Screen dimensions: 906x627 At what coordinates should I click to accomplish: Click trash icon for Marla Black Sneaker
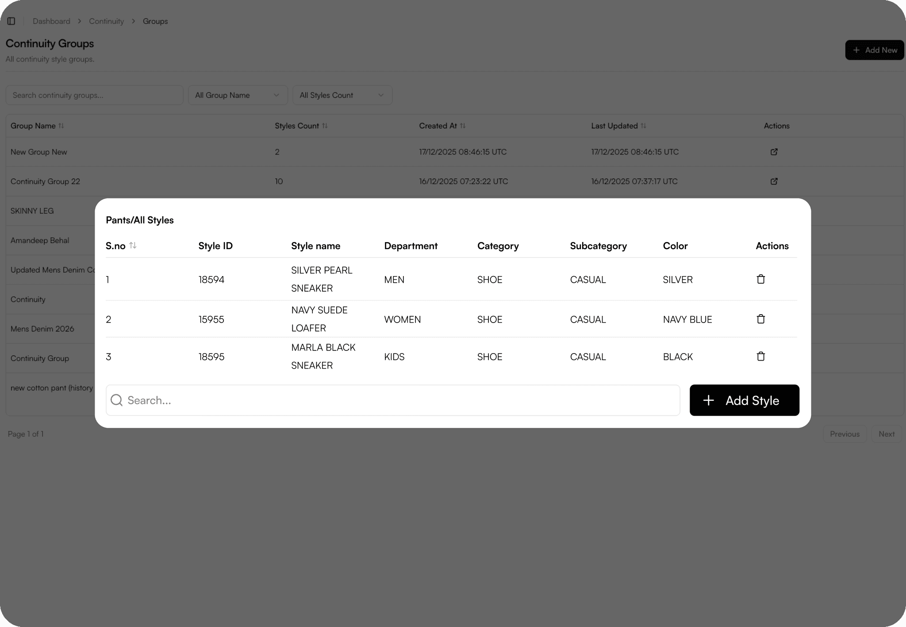(x=760, y=356)
